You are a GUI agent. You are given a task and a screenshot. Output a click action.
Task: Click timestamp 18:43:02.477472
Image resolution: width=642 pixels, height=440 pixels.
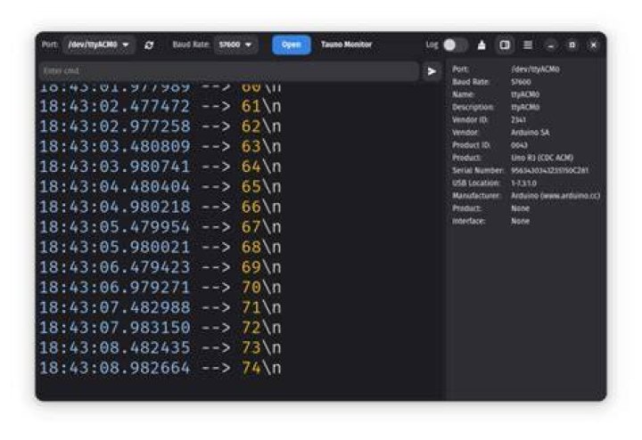click(115, 106)
